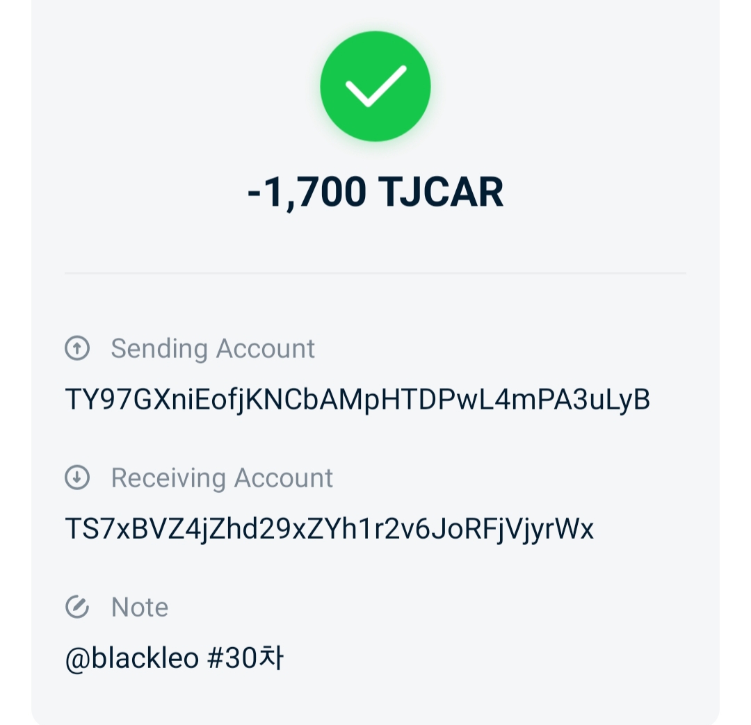Copy the receiving address starting with TS7xBVZ
Viewport: 751px width, 725px height.
pos(329,530)
